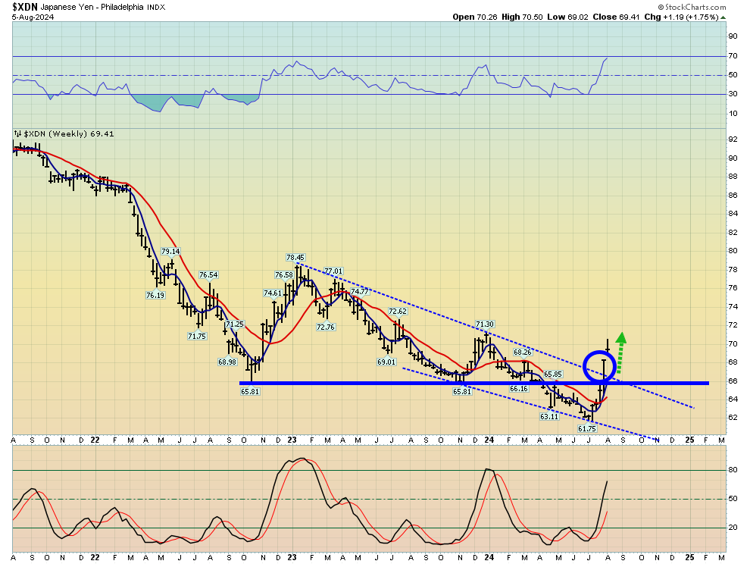Viewport: 750px width, 564px height.
Task: Click the candlestick icon before $XDN (Weekly)
Action: pos(17,133)
